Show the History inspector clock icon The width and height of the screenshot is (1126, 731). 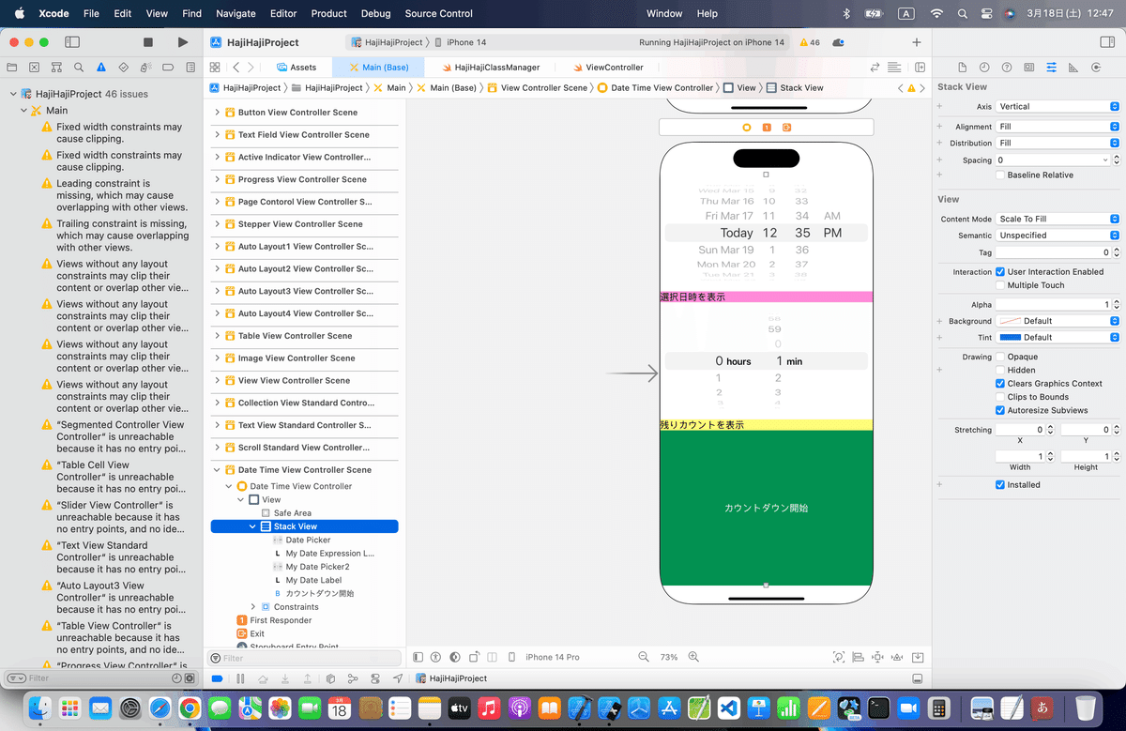pos(984,68)
